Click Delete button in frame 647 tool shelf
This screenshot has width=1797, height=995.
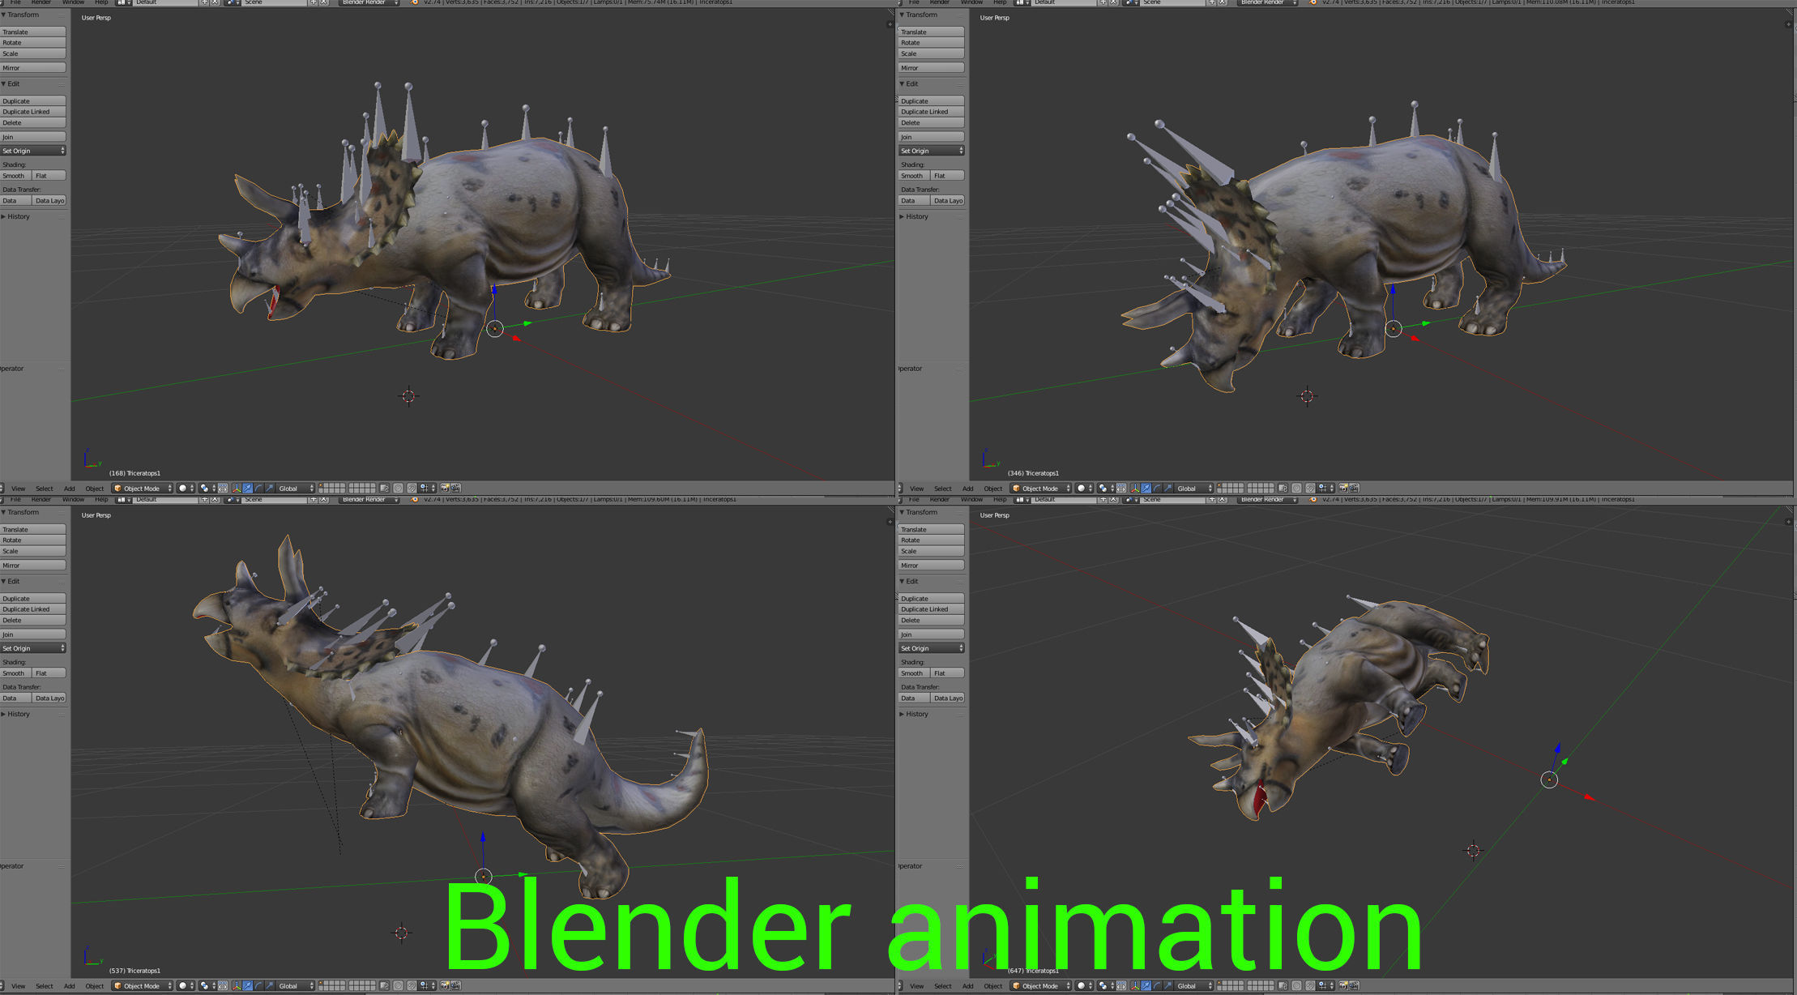(932, 620)
